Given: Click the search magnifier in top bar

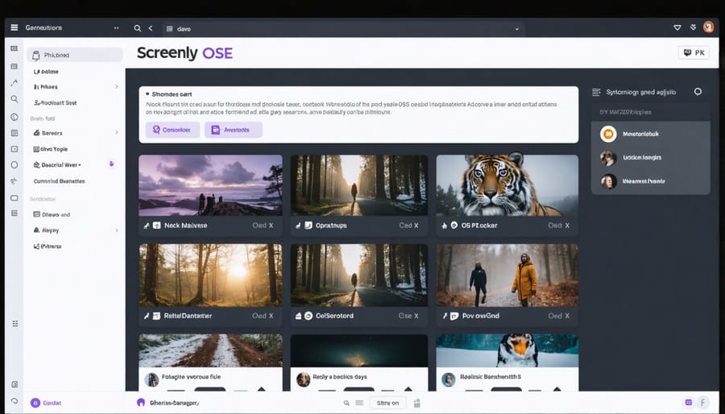Looking at the screenshot, I should click(x=137, y=28).
